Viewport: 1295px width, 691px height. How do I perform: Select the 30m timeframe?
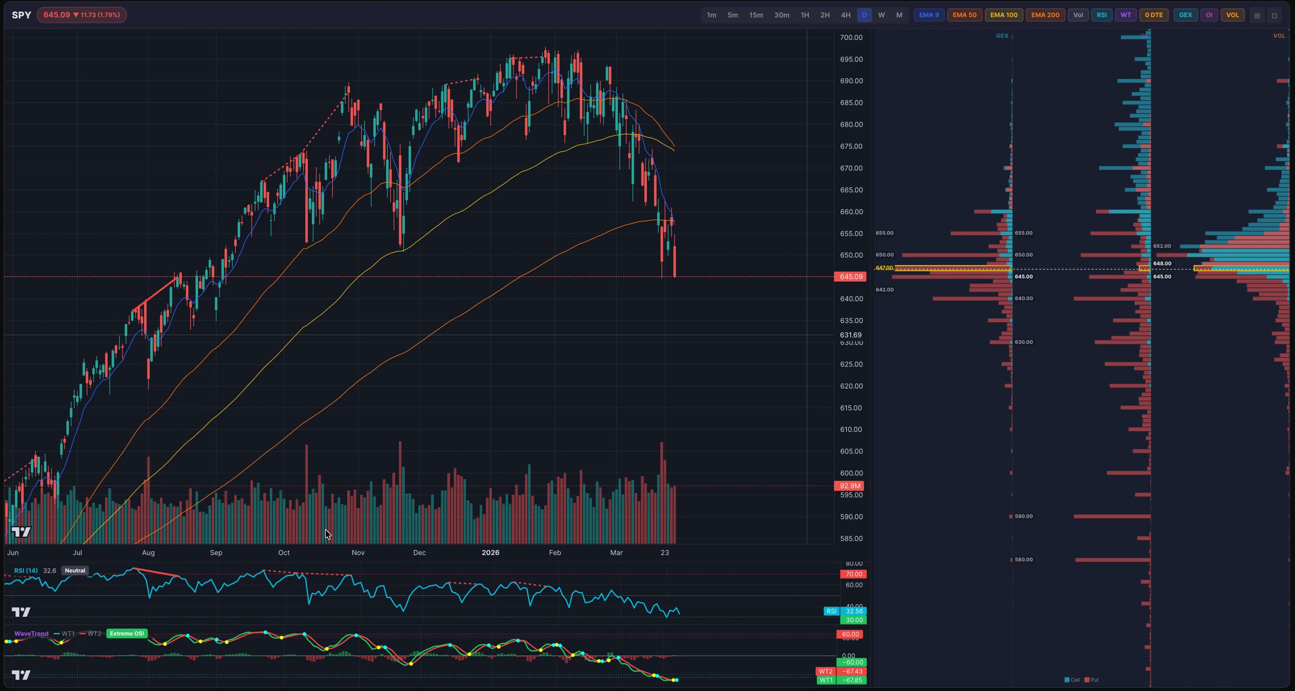coord(781,15)
